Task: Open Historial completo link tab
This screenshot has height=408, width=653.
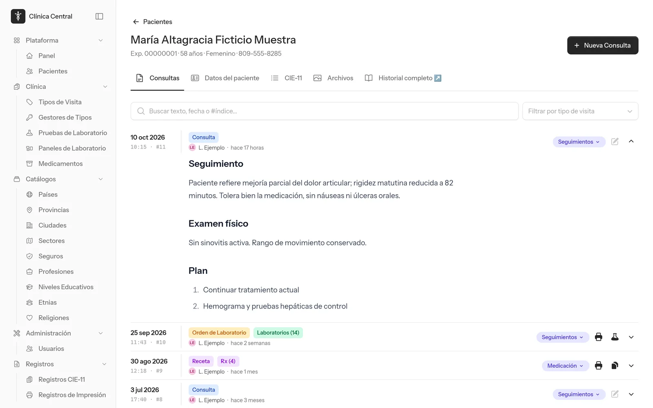Action: coord(403,78)
